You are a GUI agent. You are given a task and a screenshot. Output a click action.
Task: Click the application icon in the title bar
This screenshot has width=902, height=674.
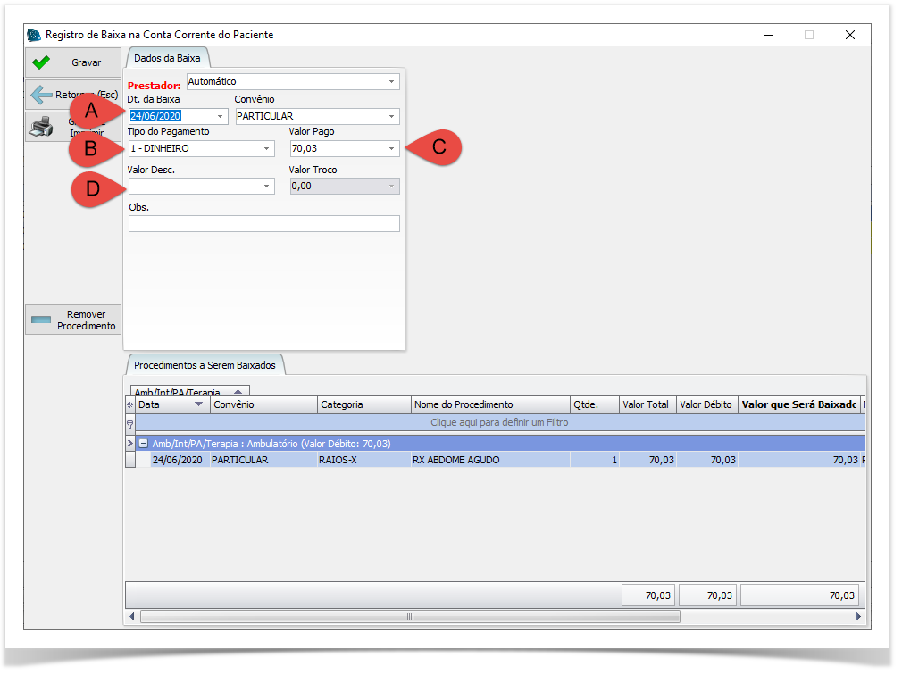point(34,35)
